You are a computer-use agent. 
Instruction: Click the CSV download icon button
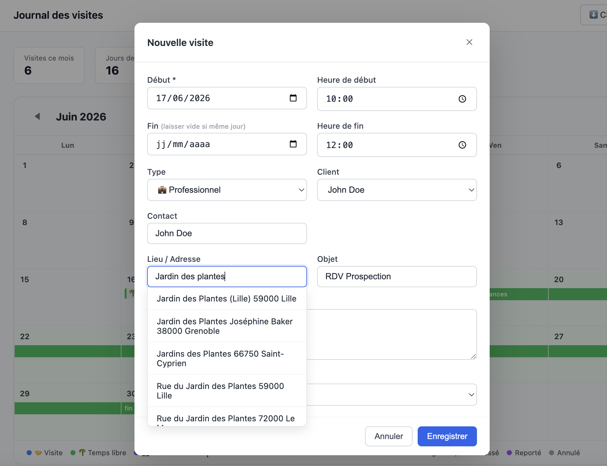(594, 15)
